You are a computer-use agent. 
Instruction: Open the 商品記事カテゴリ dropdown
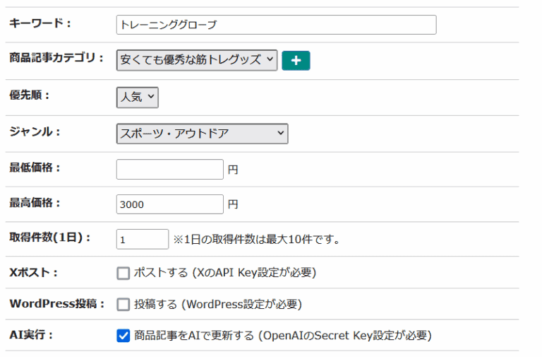[x=197, y=60]
